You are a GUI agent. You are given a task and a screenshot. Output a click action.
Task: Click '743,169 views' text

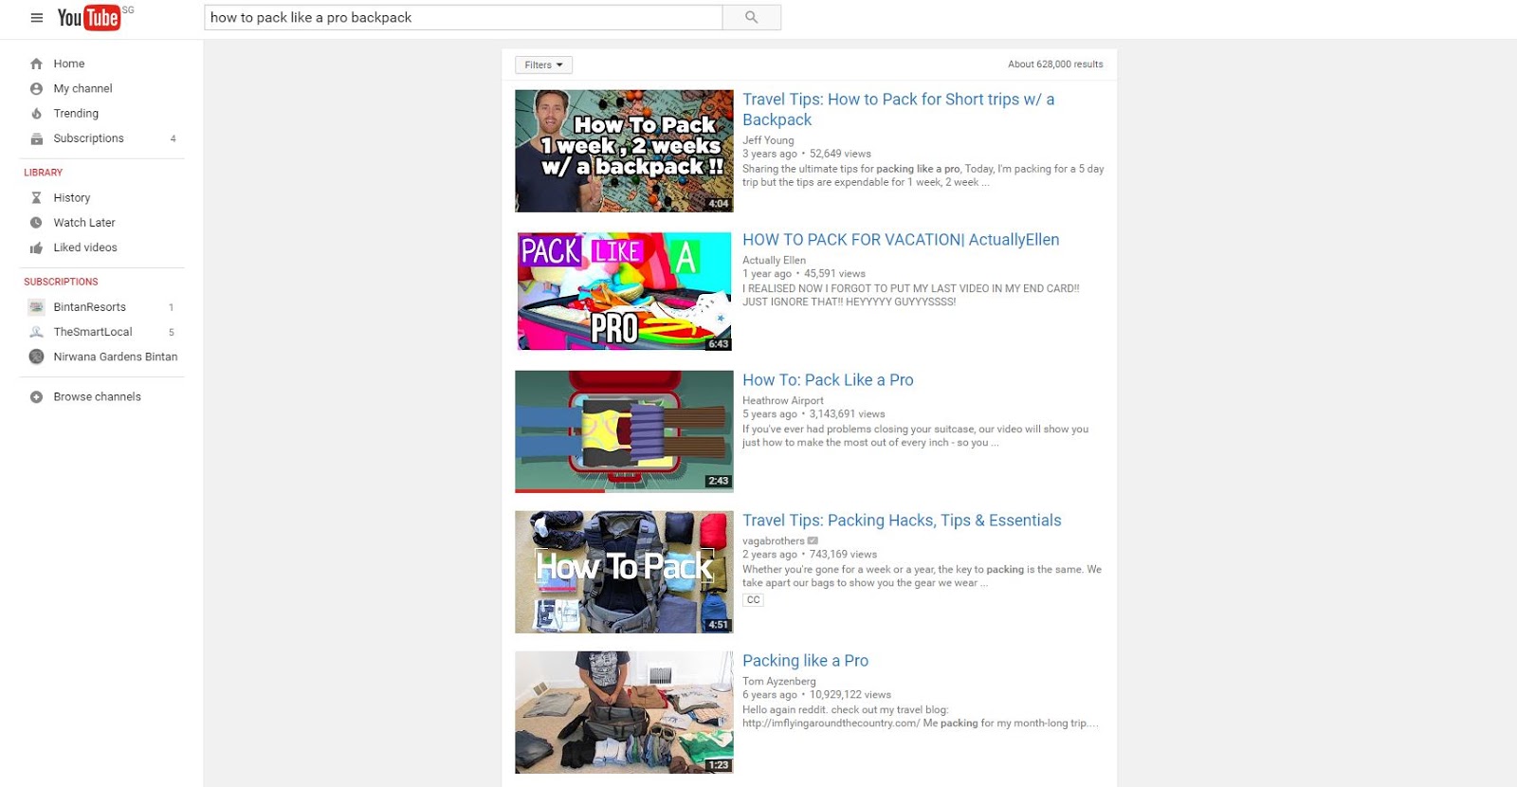pos(843,555)
